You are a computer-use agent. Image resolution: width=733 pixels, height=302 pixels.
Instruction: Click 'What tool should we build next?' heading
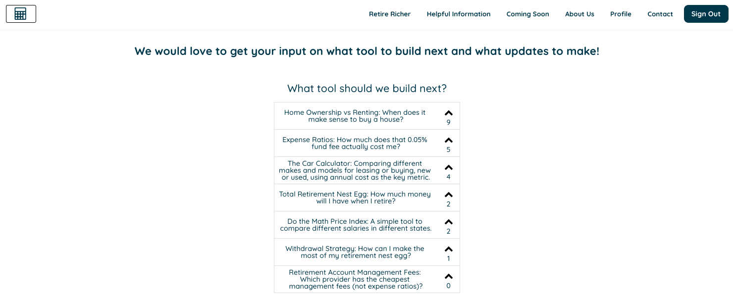367,89
